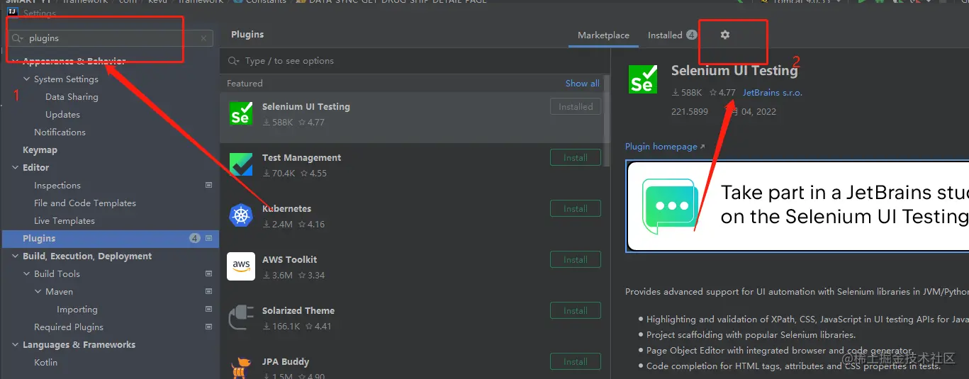Select Kotlin under Languages & Frameworks

point(46,363)
